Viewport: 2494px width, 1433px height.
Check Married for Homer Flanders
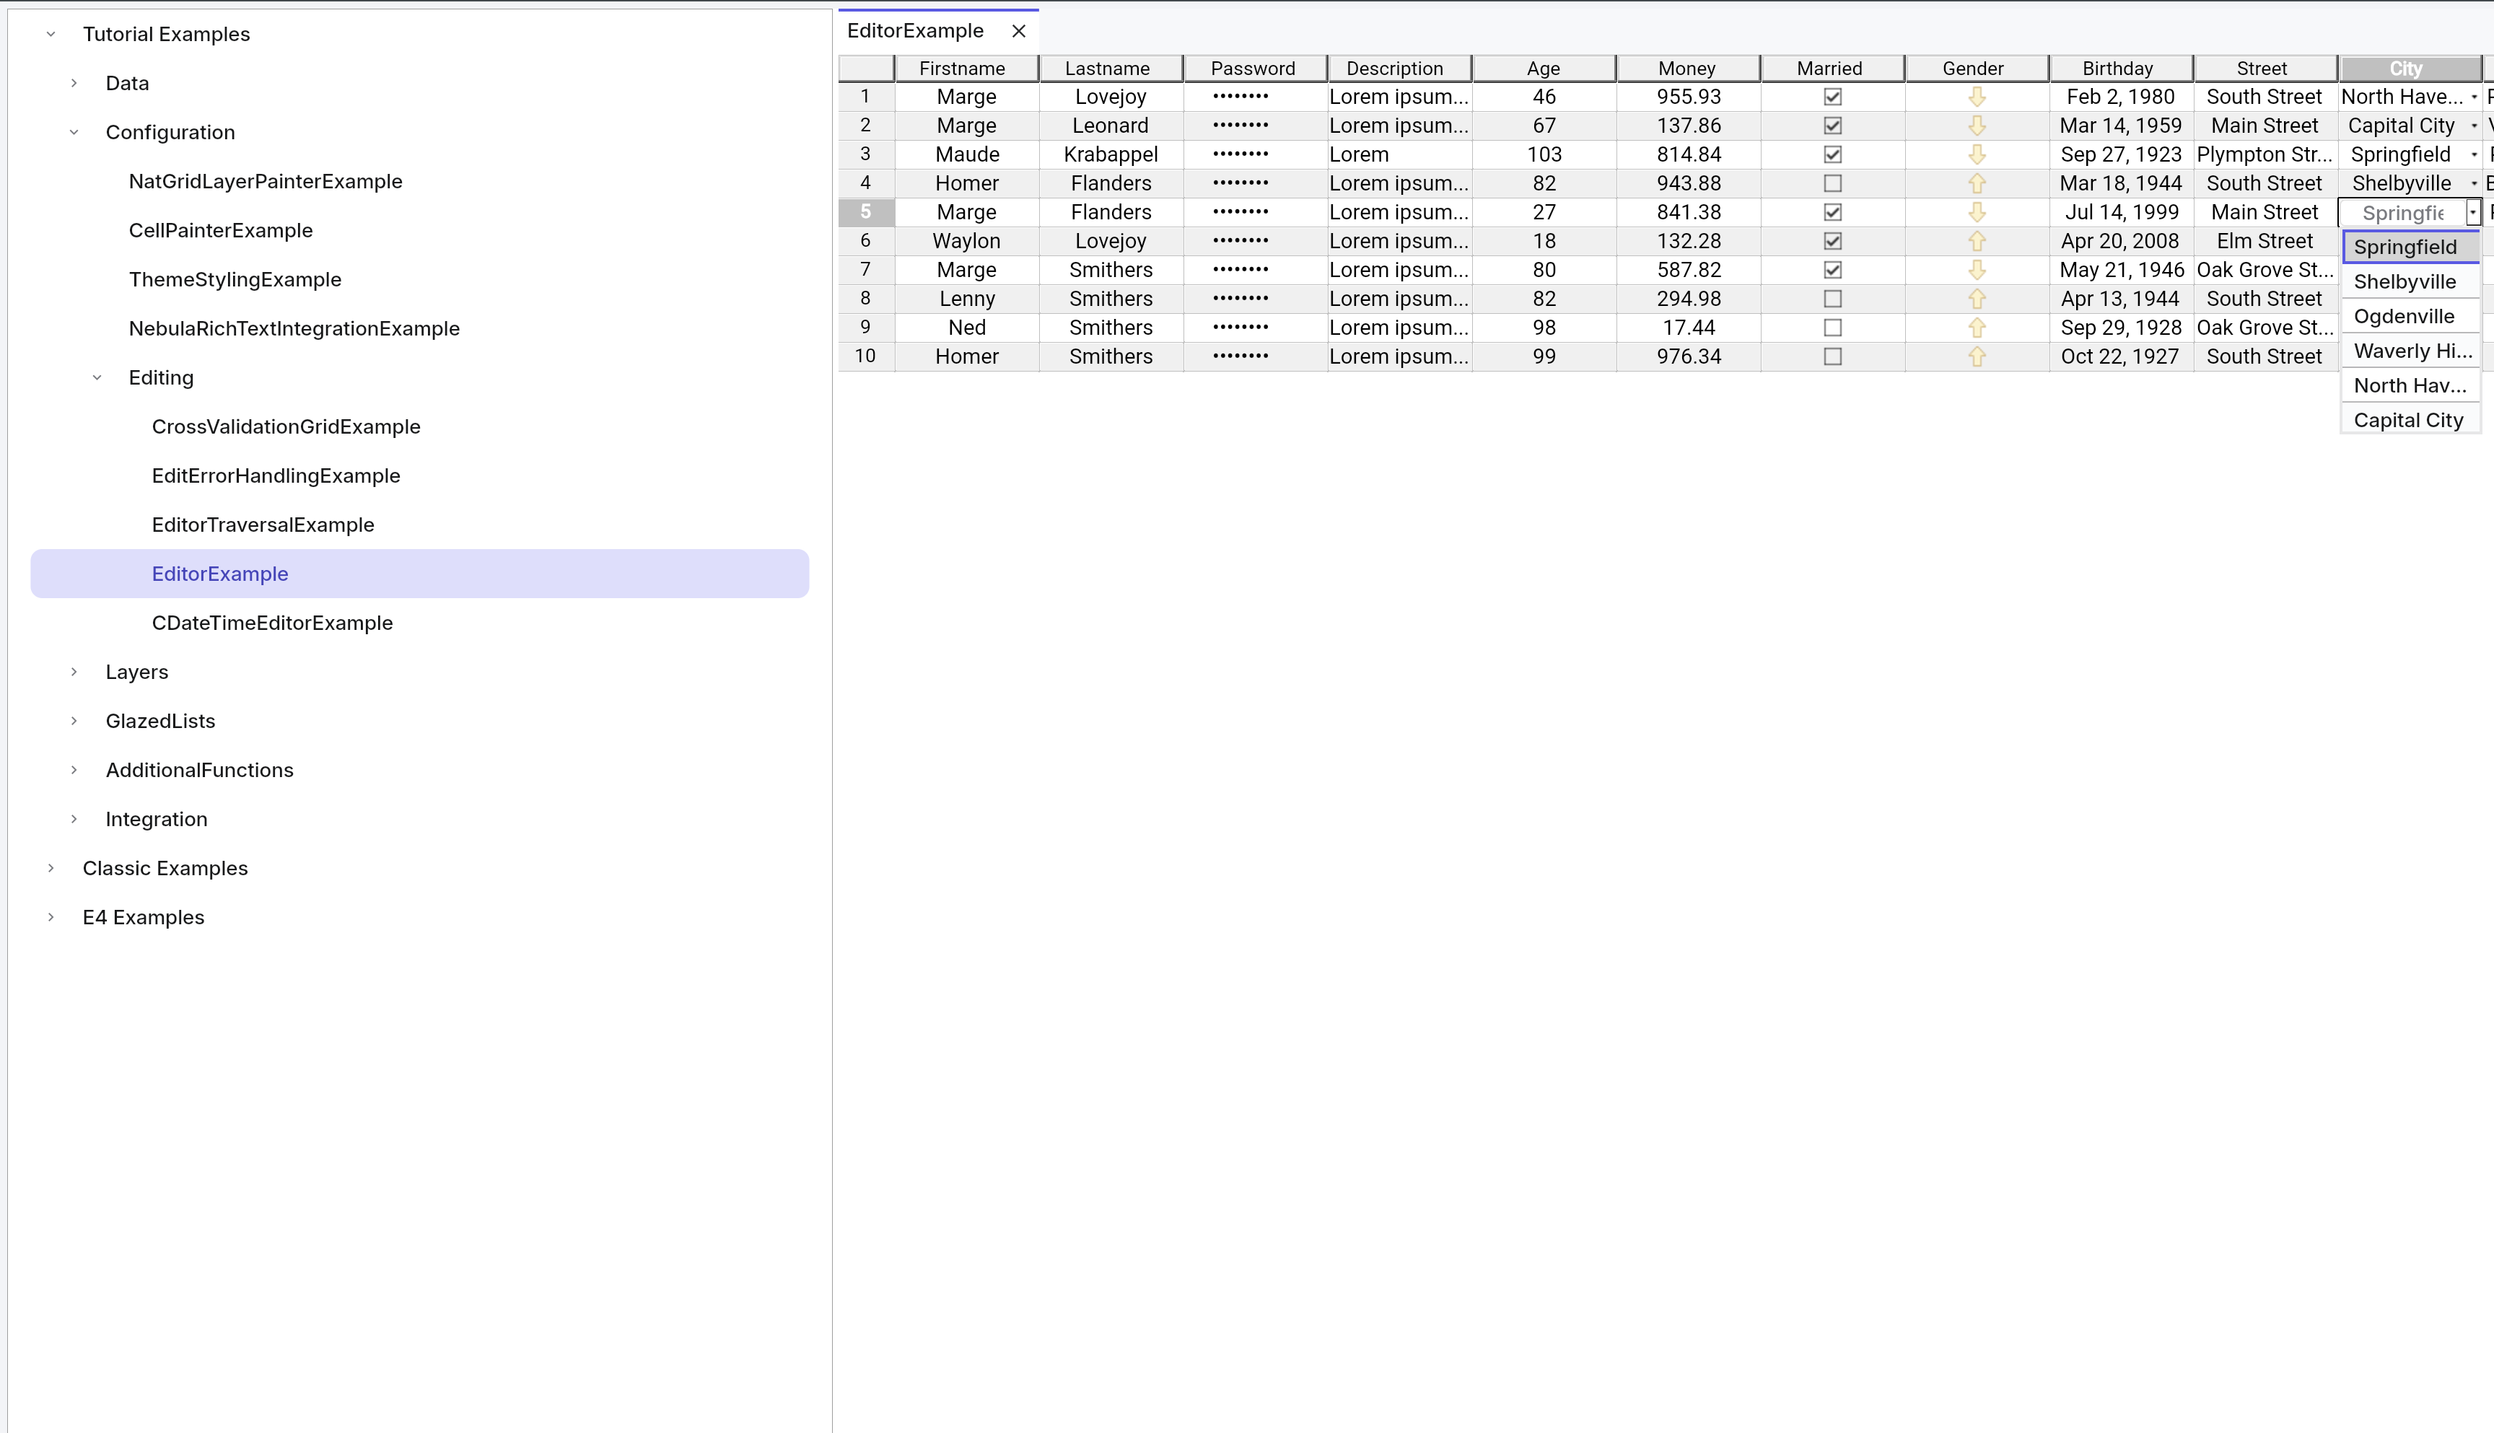coord(1832,183)
